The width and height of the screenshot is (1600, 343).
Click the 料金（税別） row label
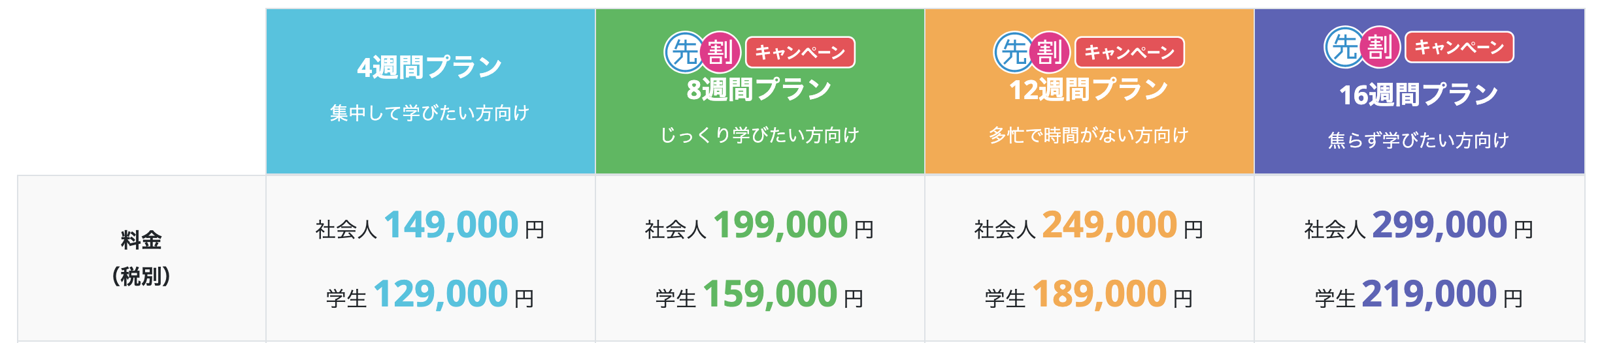[141, 258]
